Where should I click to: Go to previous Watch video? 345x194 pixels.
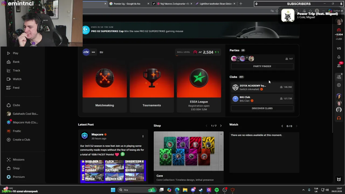click(x=282, y=126)
